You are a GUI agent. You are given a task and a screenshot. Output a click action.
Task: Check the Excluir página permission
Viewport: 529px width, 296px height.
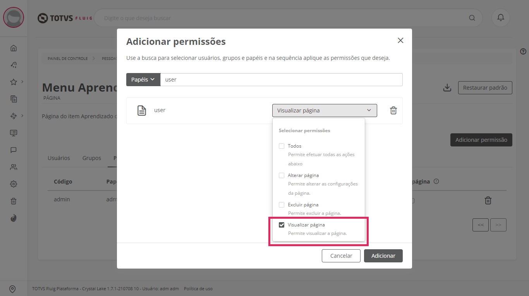[282, 205]
